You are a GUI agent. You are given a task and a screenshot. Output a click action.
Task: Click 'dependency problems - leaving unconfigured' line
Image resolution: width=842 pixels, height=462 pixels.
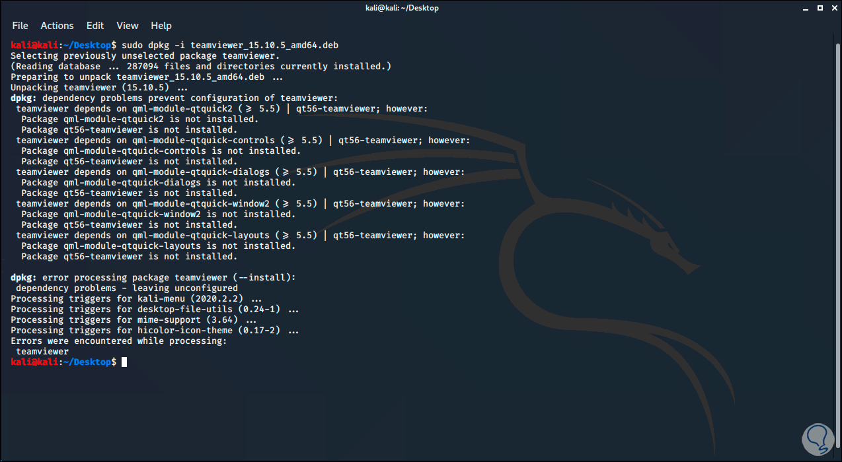(127, 288)
